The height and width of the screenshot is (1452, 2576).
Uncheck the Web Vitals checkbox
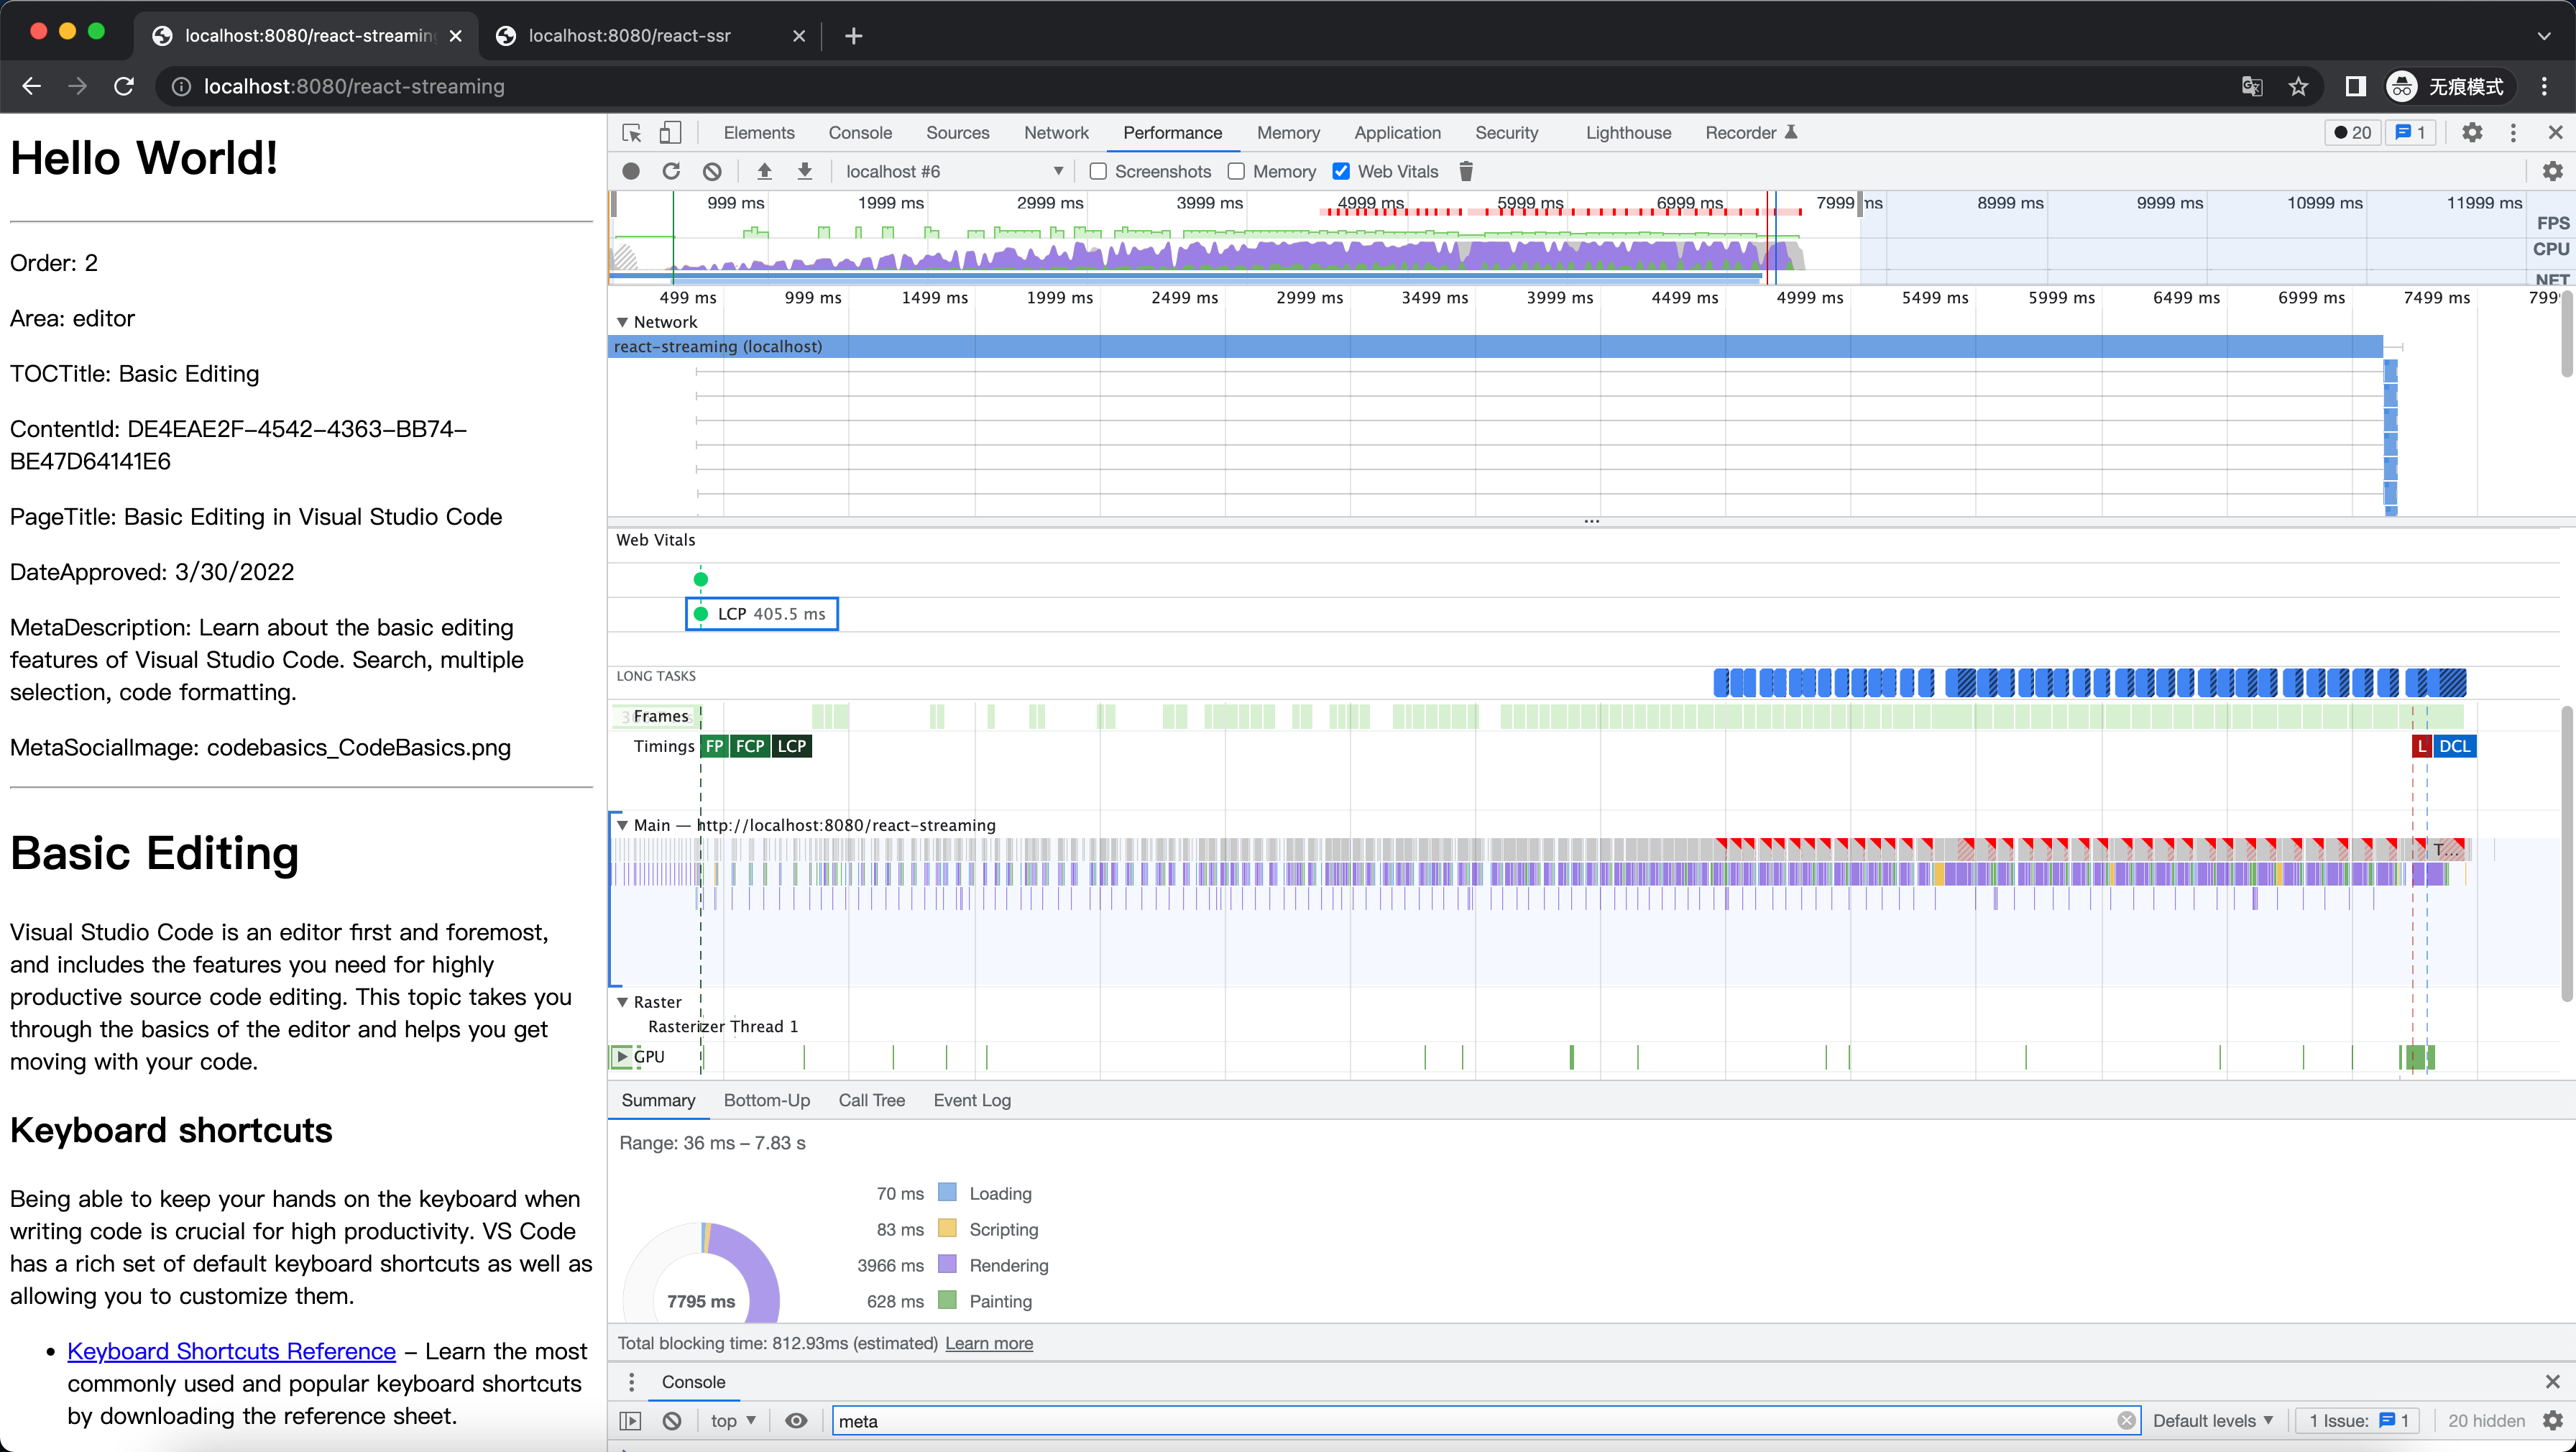pyautogui.click(x=1341, y=171)
